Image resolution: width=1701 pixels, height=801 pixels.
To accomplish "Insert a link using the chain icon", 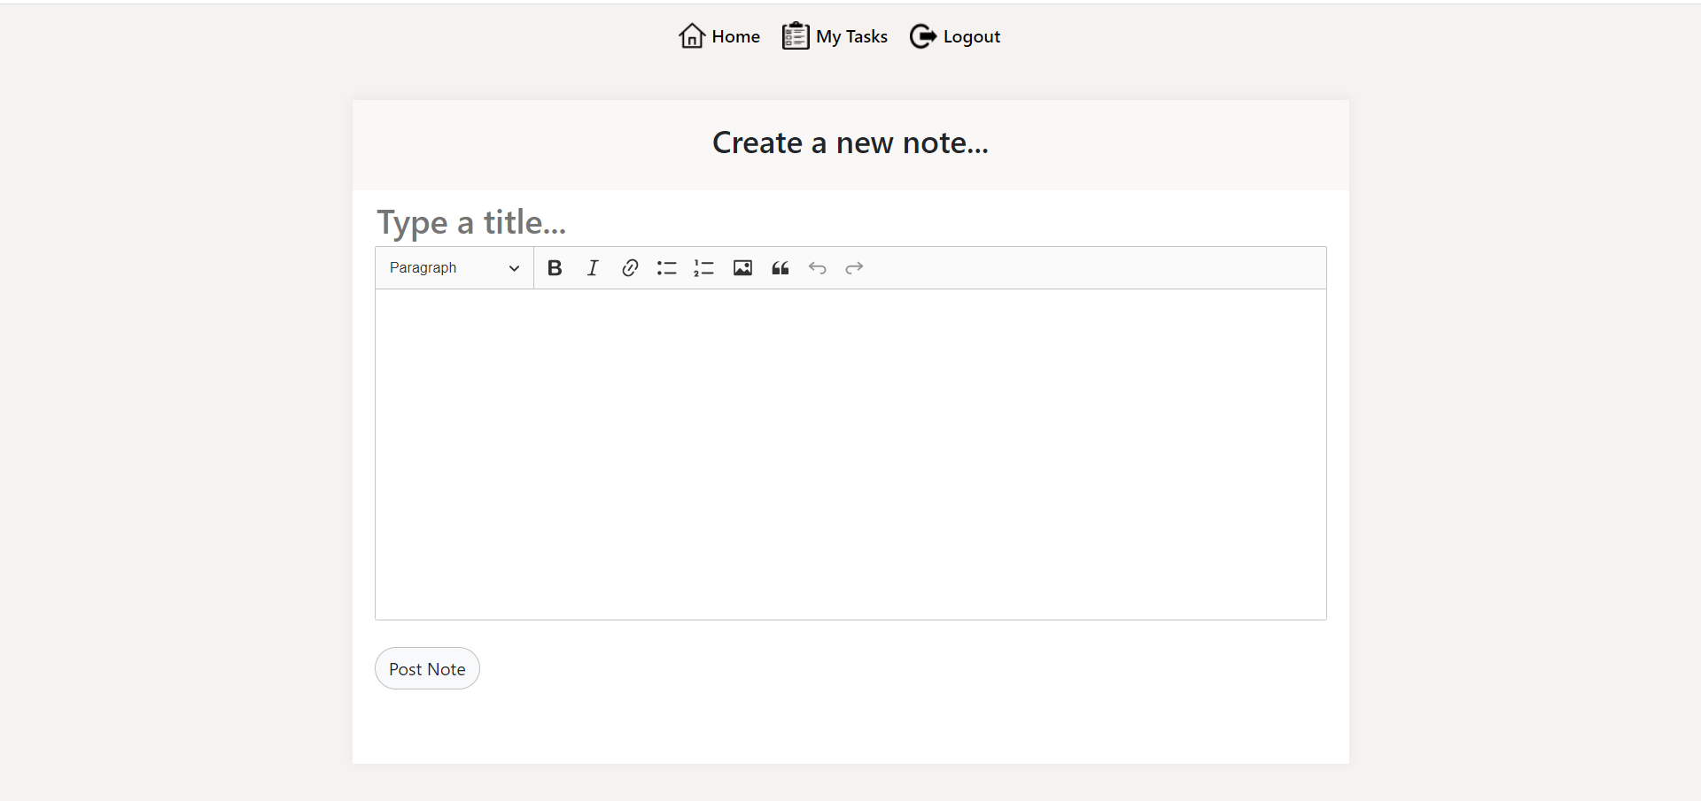I will tap(630, 268).
